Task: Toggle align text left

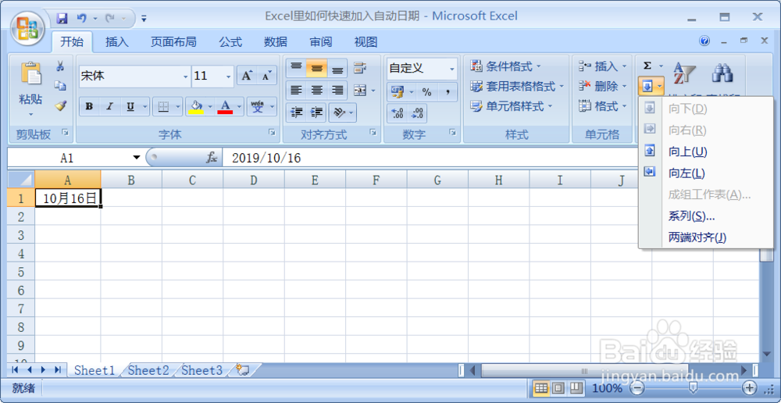Action: [x=296, y=90]
